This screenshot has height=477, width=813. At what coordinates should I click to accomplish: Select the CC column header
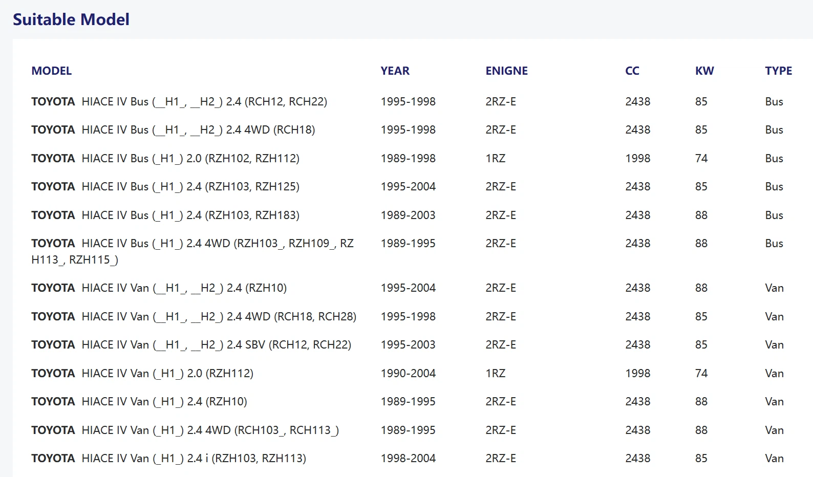pyautogui.click(x=632, y=71)
